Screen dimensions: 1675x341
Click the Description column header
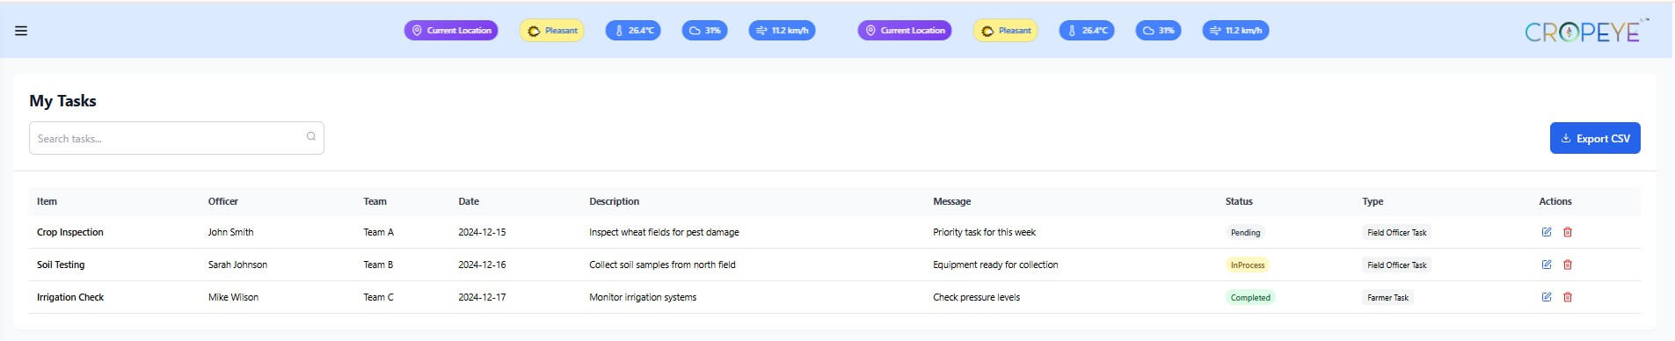(615, 201)
